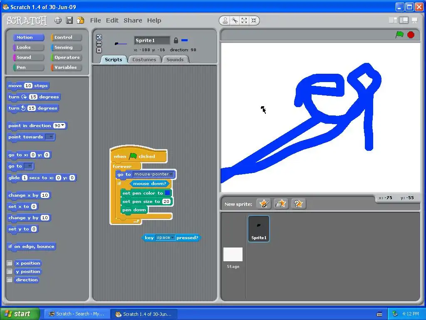Click the Sprite1 name field
The width and height of the screenshot is (426, 320).
[x=152, y=40]
